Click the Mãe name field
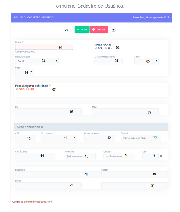The image size is (180, 212). pos(125,111)
